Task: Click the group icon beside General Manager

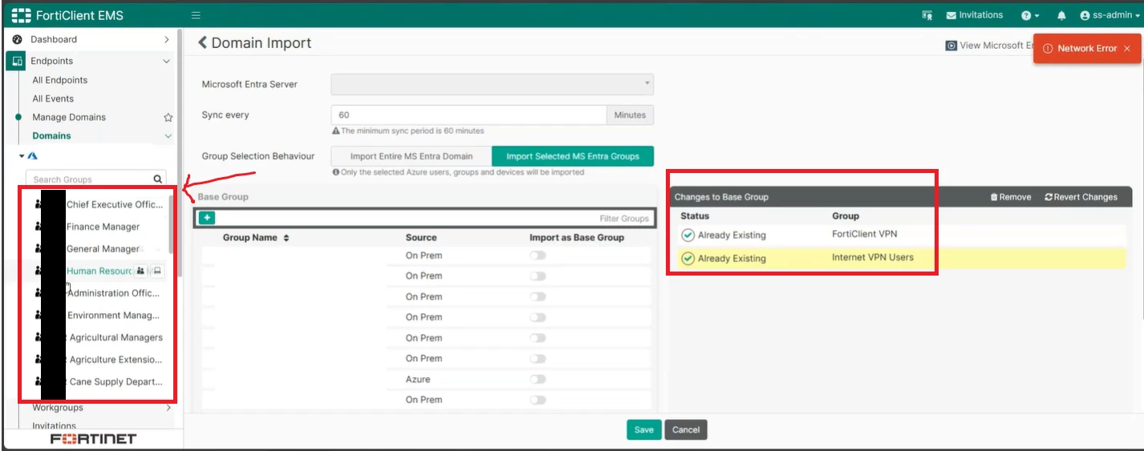Action: (39, 249)
